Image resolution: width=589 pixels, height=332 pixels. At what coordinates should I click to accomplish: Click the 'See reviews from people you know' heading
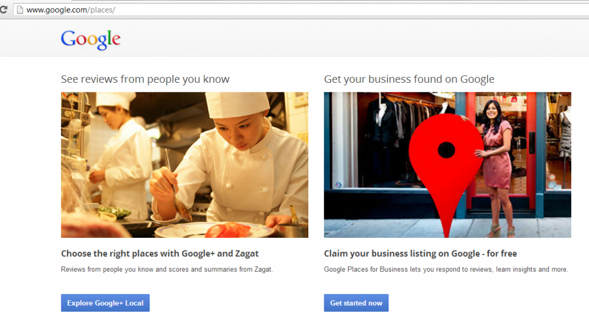pyautogui.click(x=145, y=79)
